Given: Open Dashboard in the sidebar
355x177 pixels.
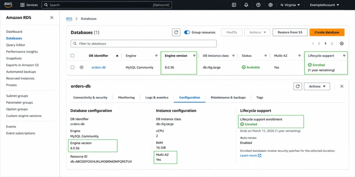Looking at the screenshot, I should tap(14, 31).
